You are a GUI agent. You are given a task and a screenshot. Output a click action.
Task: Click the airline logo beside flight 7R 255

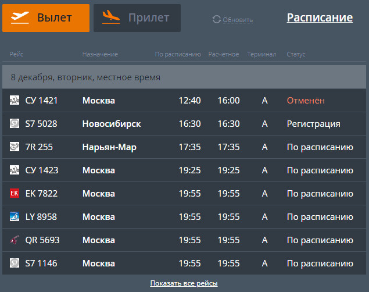(15, 147)
